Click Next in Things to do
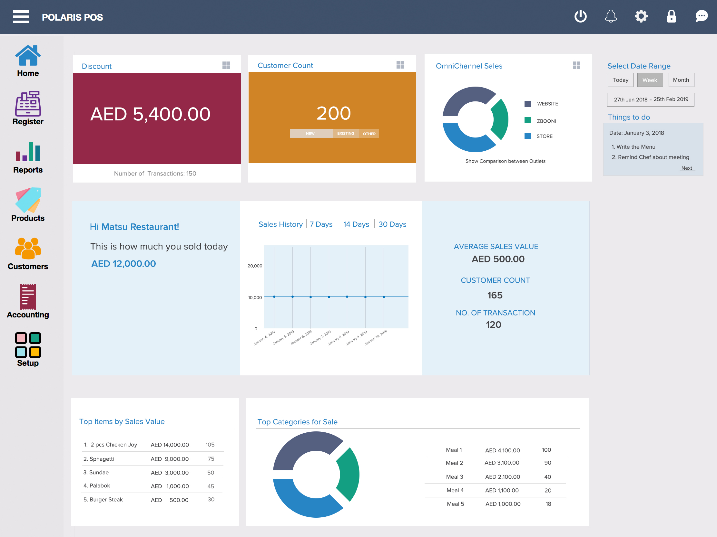The width and height of the screenshot is (717, 537). [x=686, y=168]
